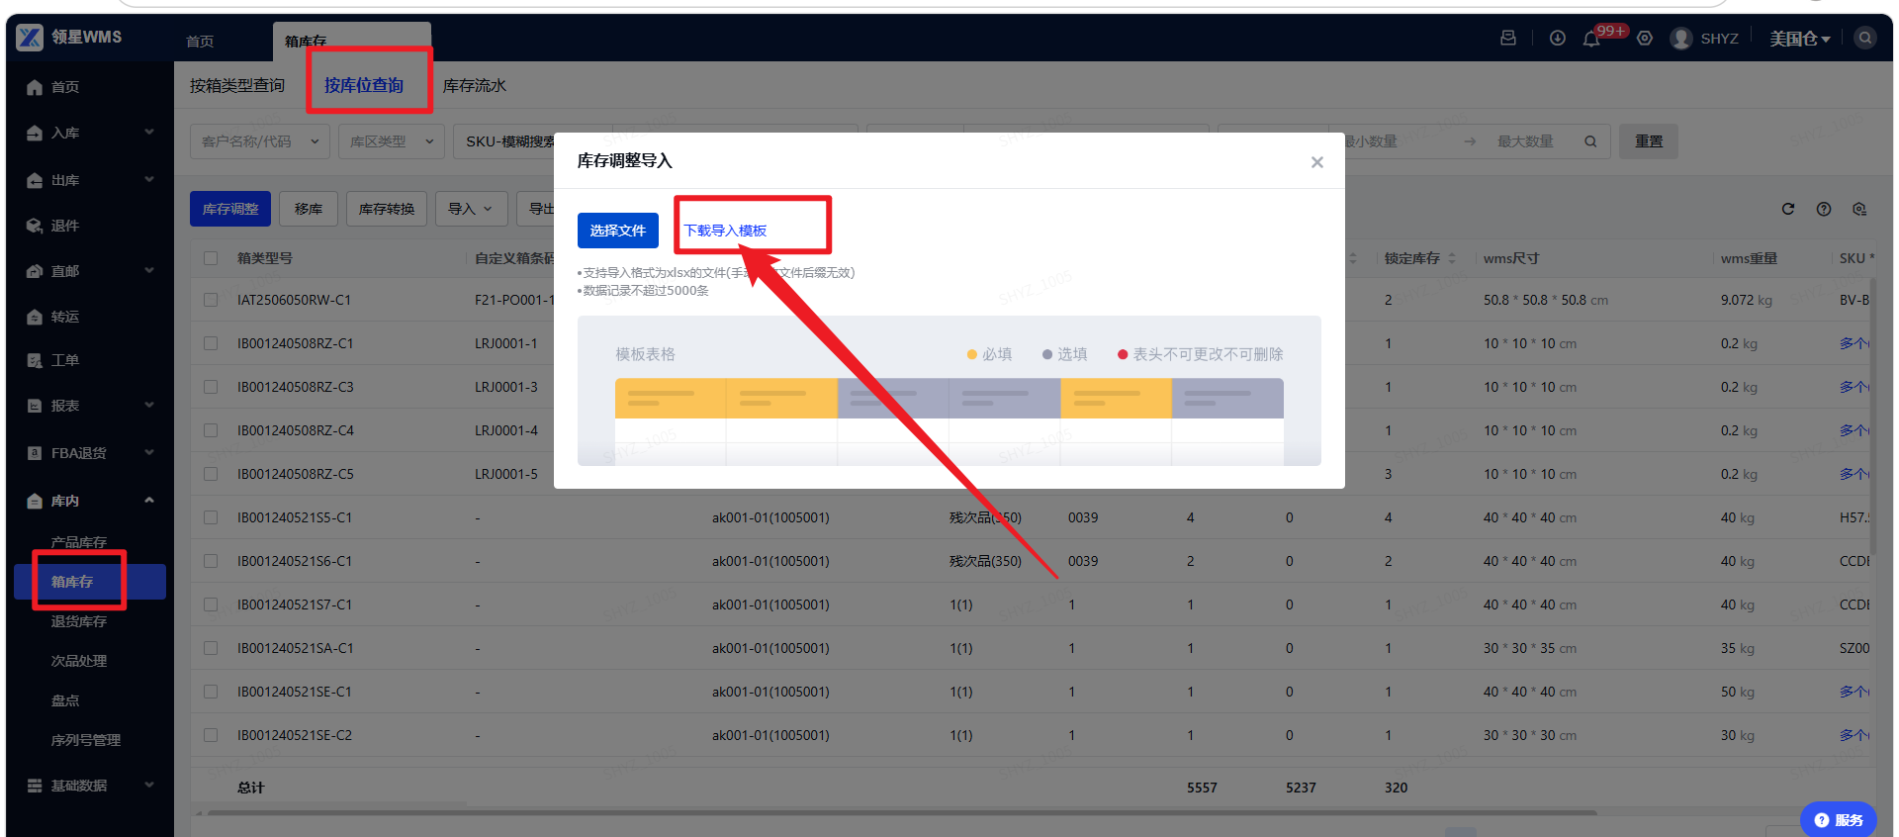This screenshot has height=837, width=1899.
Task: Click the SHYZ user avatar icon
Action: click(x=1681, y=39)
